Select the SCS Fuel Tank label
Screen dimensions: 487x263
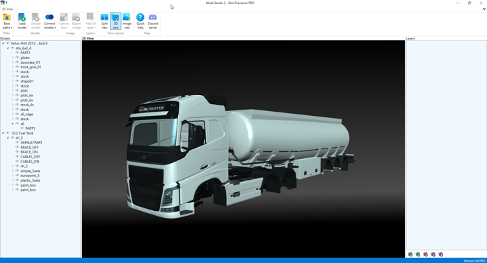pos(22,133)
